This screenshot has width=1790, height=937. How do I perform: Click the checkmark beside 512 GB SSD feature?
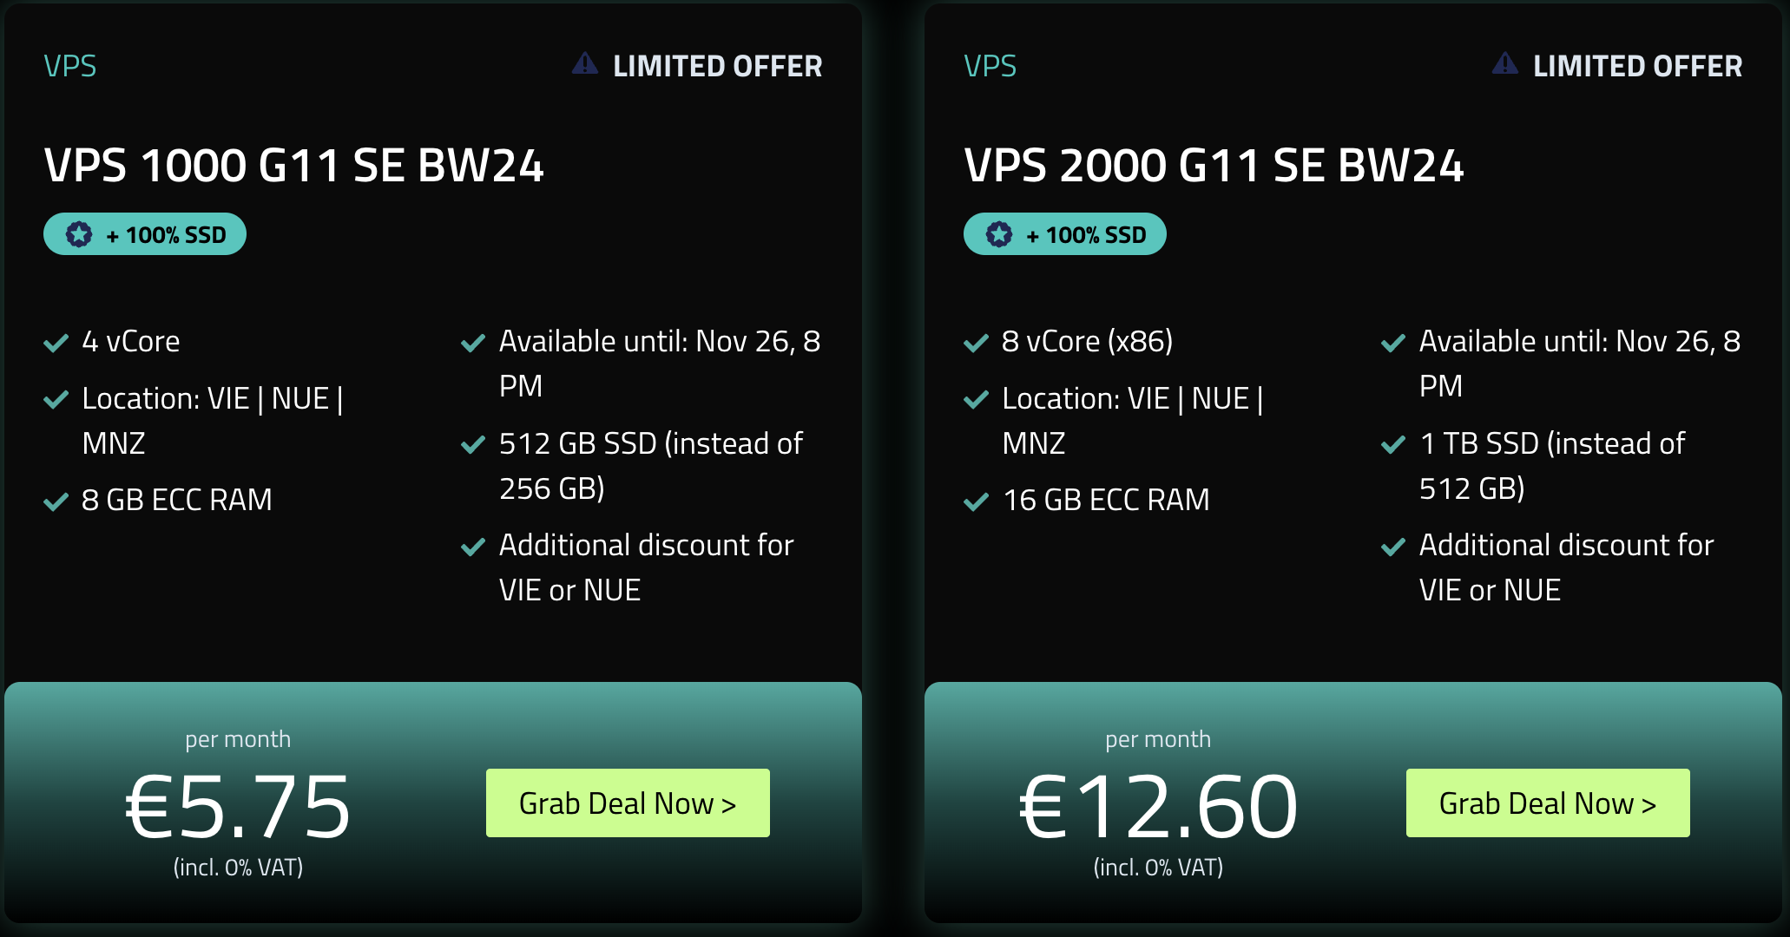coord(473,445)
